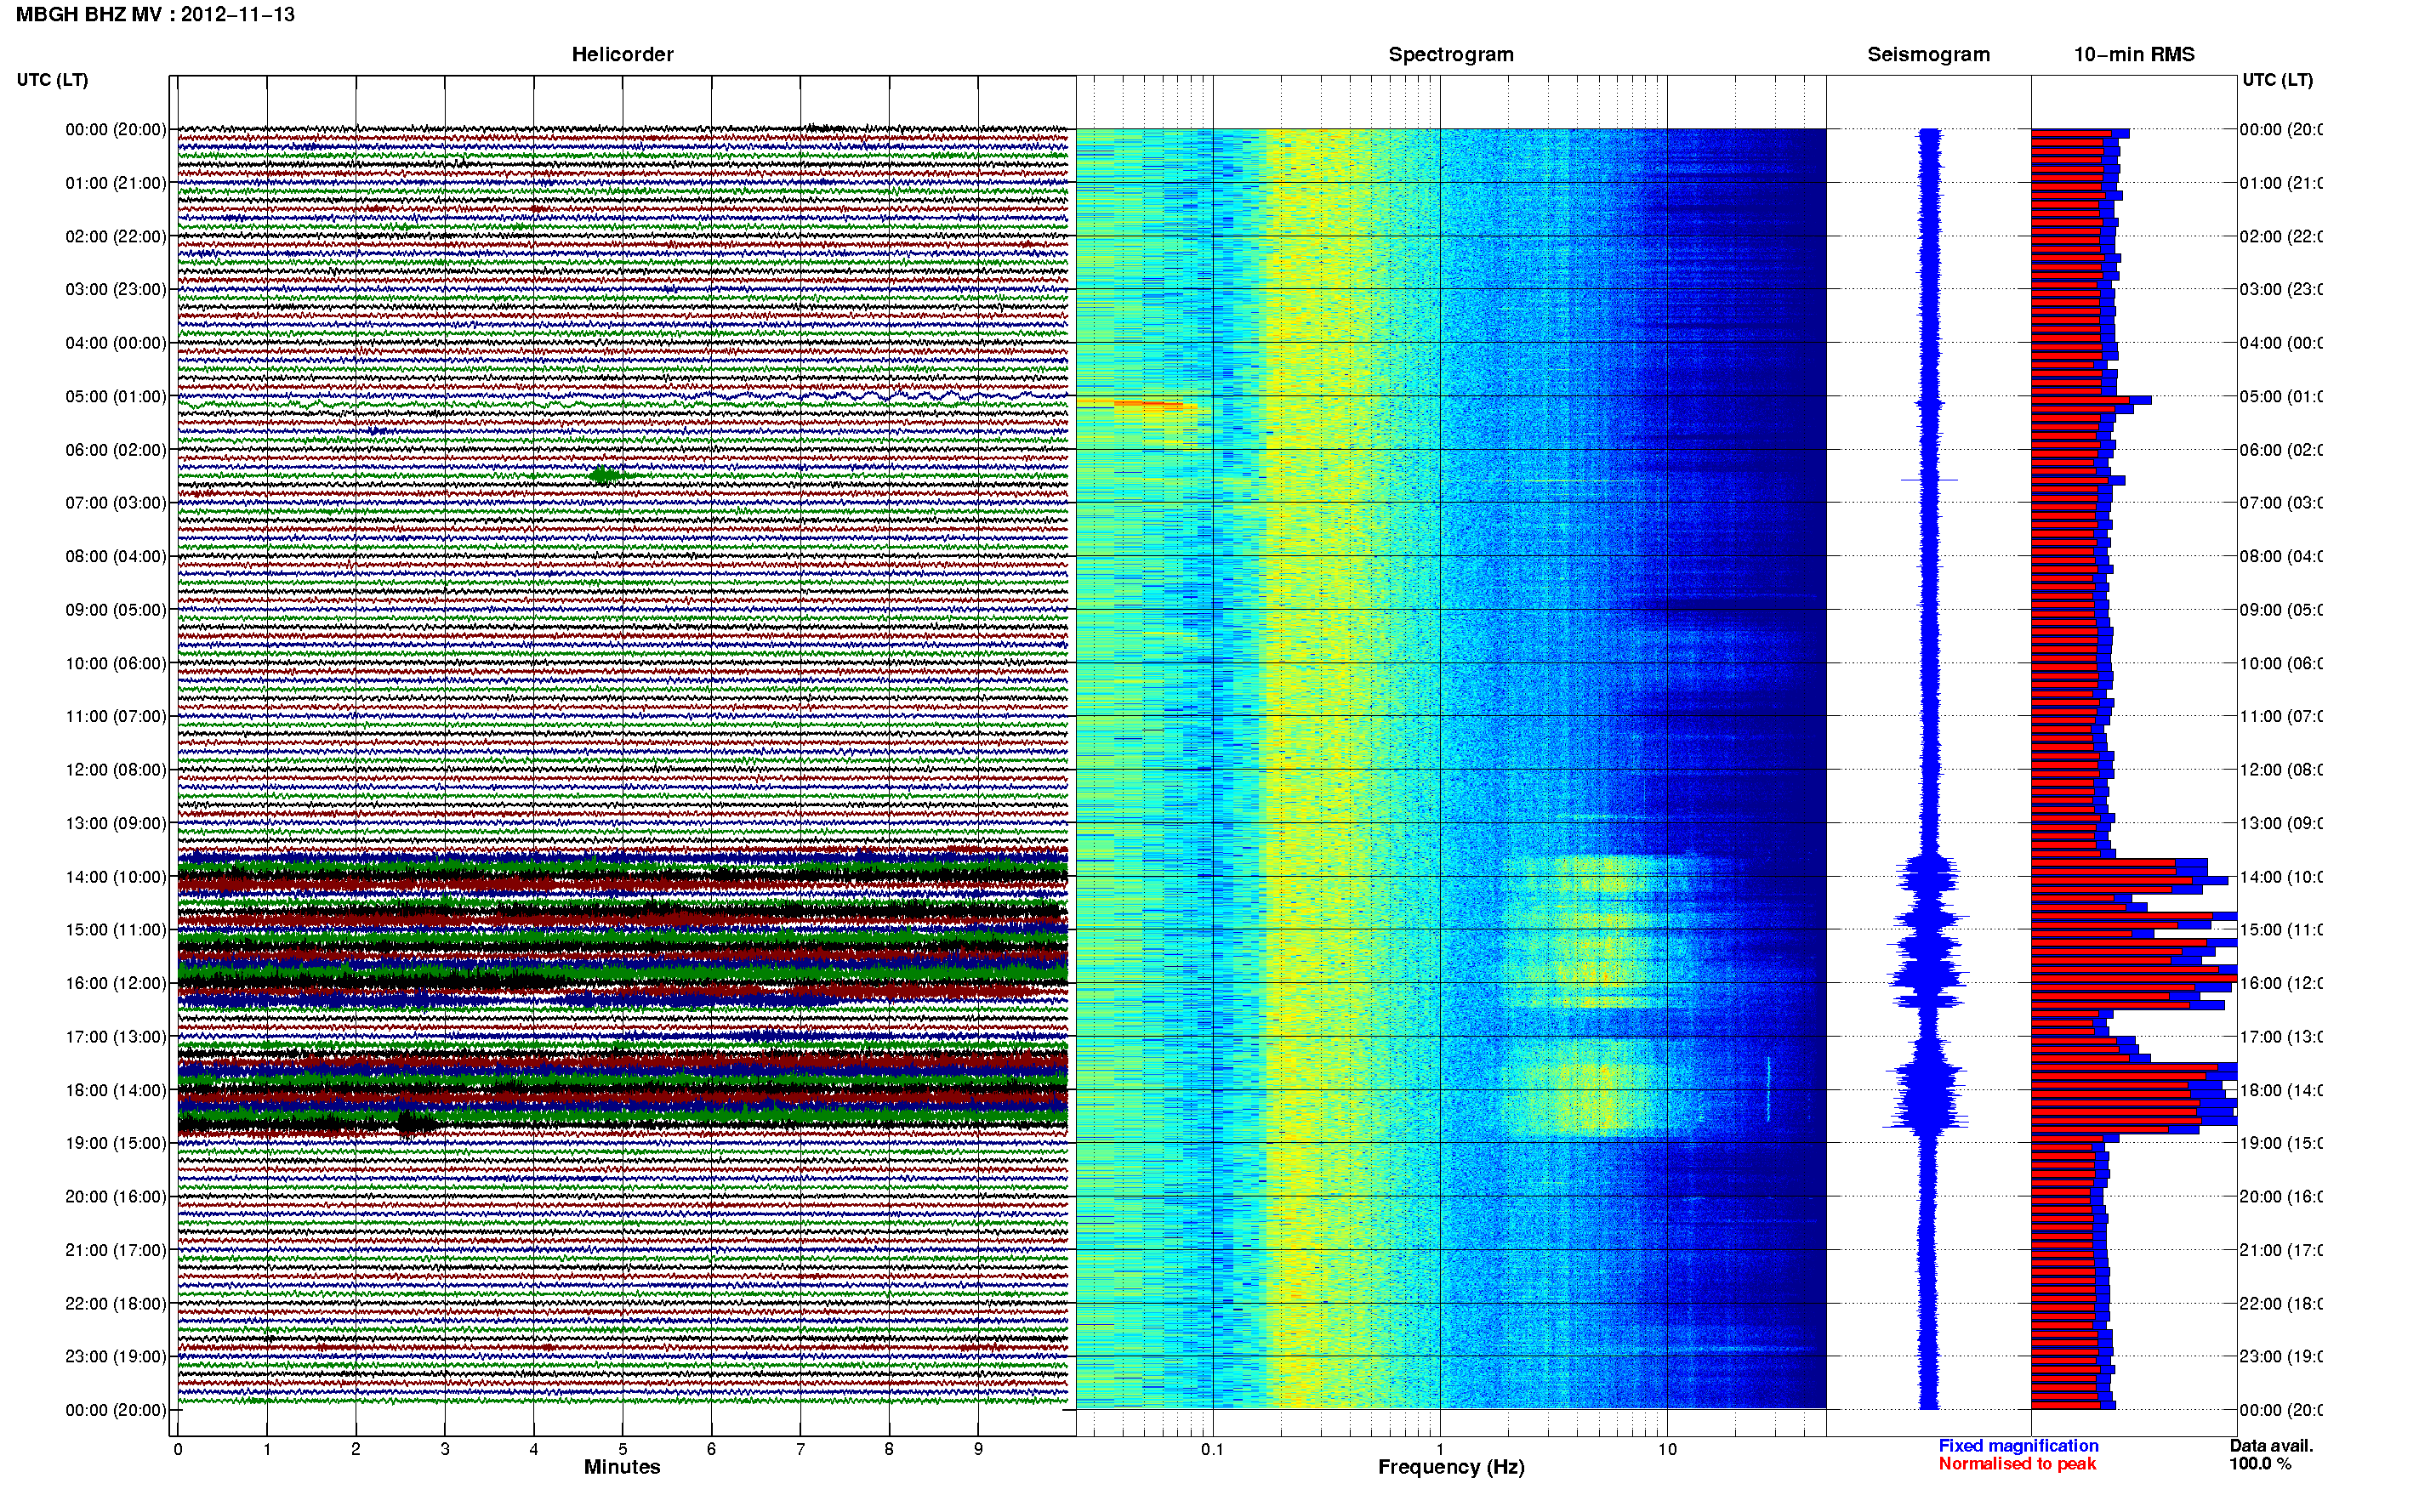The width and height of the screenshot is (2419, 1512).
Task: Click the left UTC (LT) axis label
Action: pyautogui.click(x=52, y=80)
